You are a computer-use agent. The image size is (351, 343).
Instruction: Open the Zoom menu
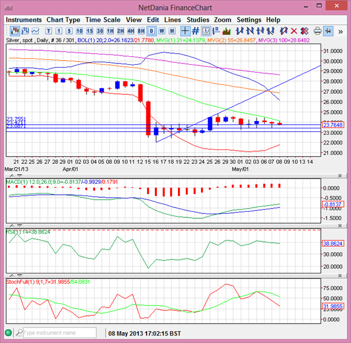pos(223,20)
